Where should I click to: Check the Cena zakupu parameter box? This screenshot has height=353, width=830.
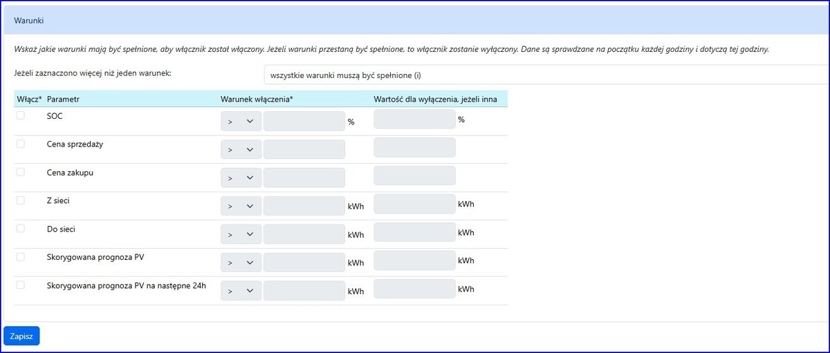click(x=21, y=172)
